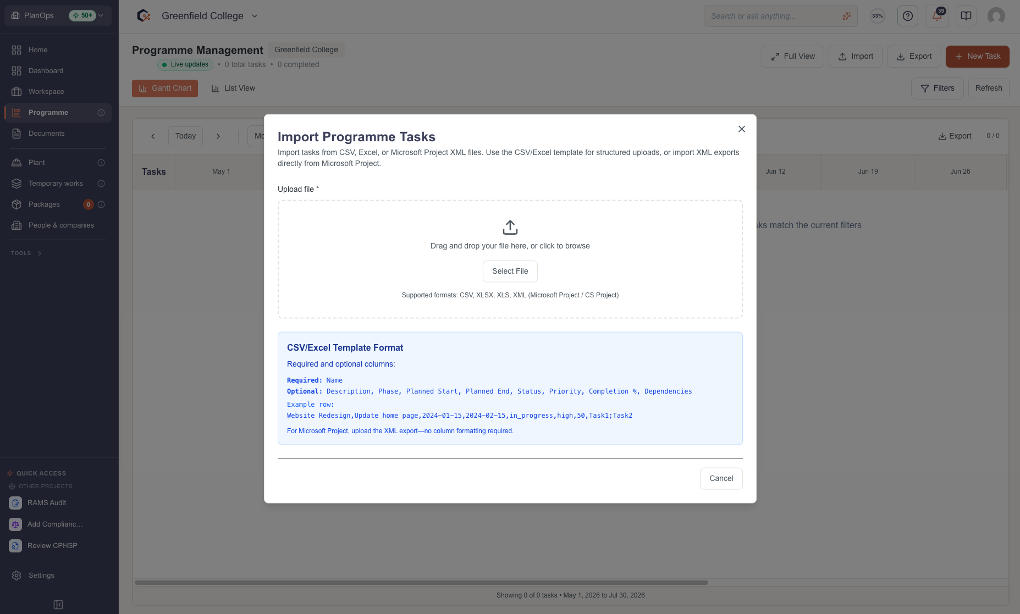Click the horizontal Gantt scrollbar
The width and height of the screenshot is (1020, 614).
point(421,583)
